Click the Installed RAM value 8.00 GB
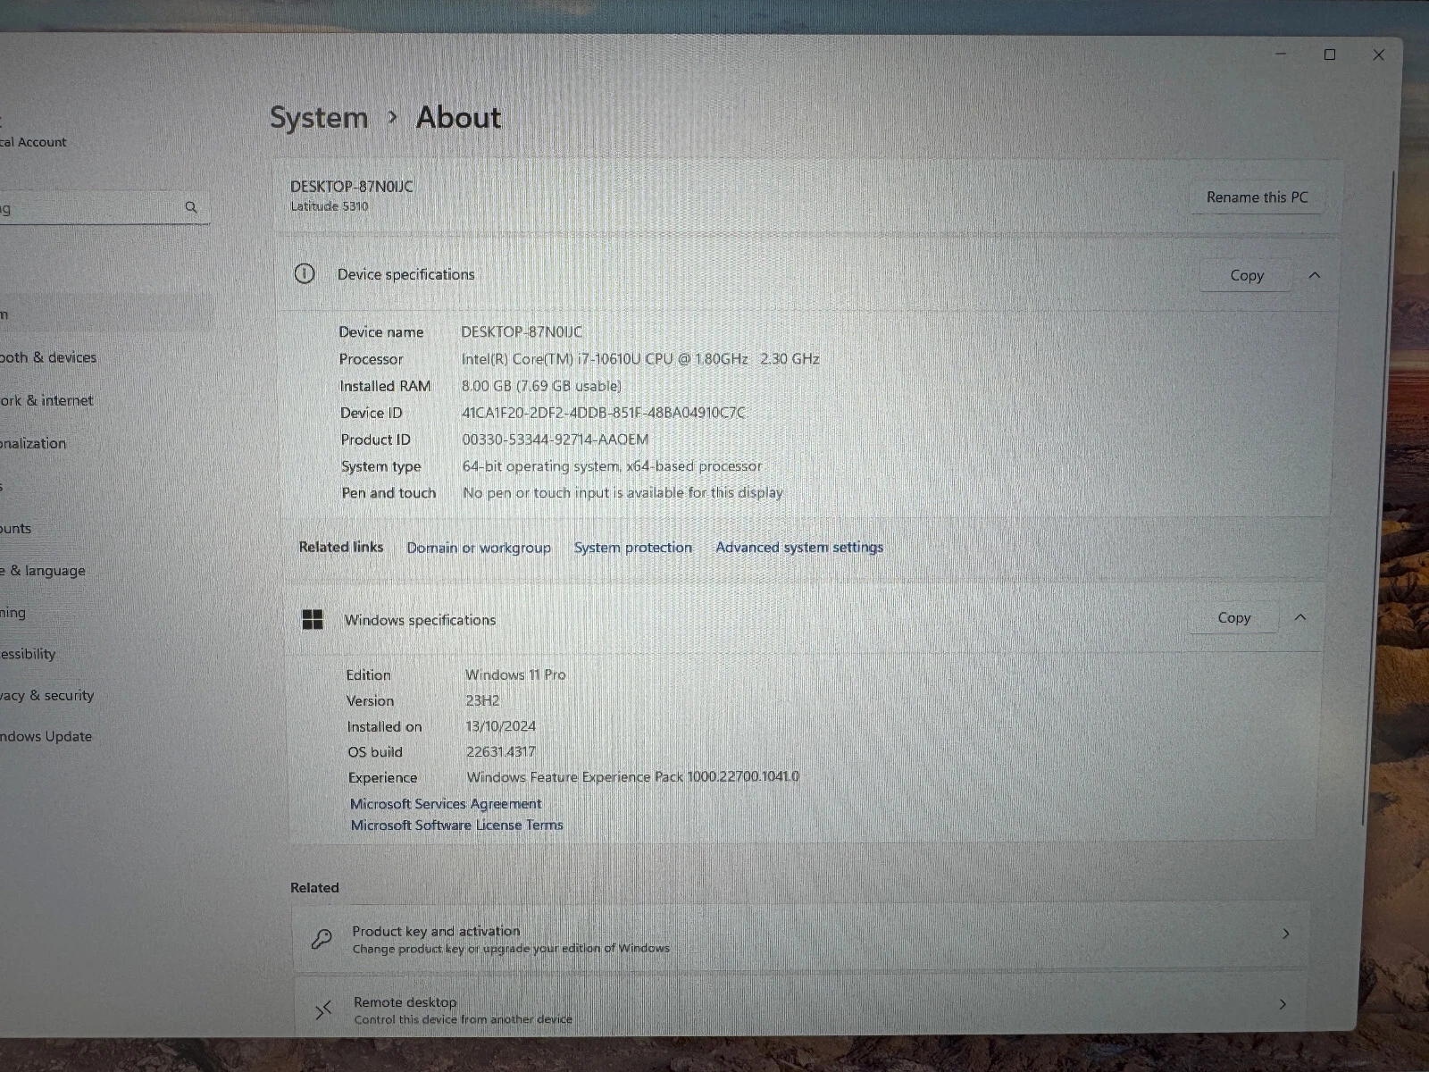The image size is (1429, 1072). [541, 386]
